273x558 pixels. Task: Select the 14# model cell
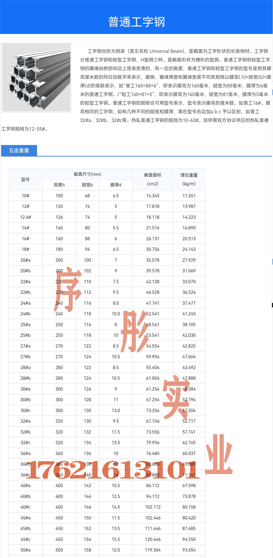(25, 228)
